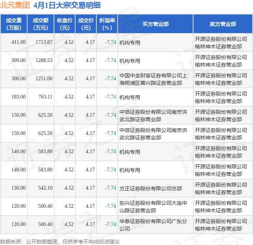Click 机构专用 in the 411.00 row
253x245 pixels.
[130, 43]
